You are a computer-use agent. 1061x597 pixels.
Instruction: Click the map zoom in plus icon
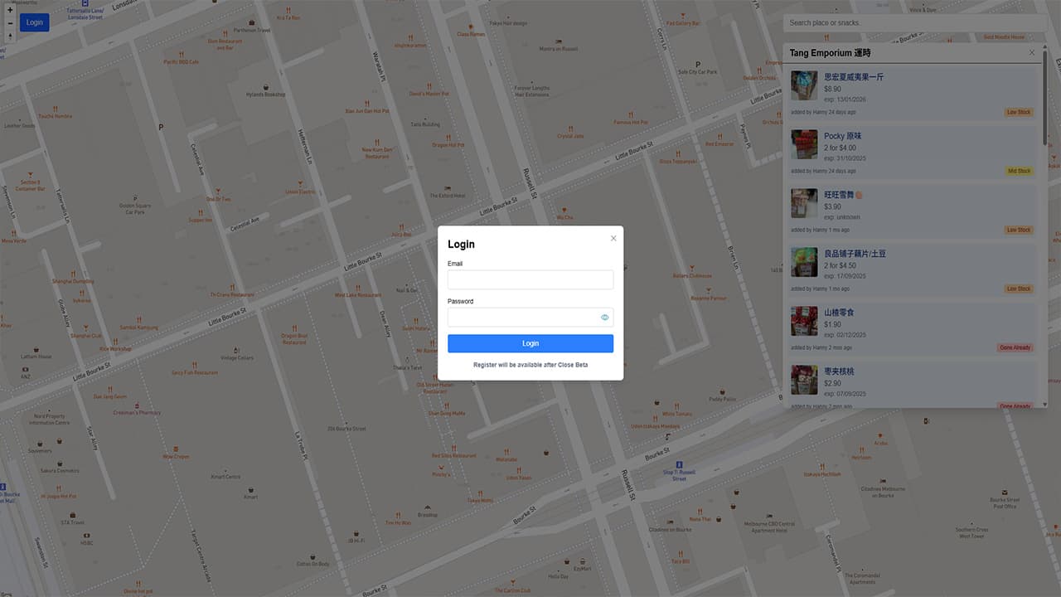[x=10, y=11]
